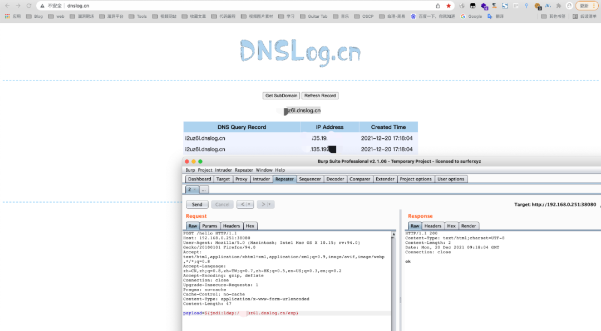The width and height of the screenshot is (601, 331).
Task: Open the blue S extension icon
Action: [x=505, y=6]
